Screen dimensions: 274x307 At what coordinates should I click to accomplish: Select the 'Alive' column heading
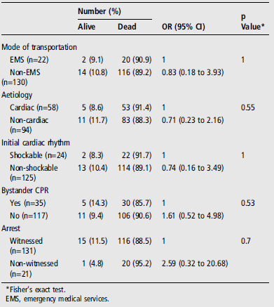[x=86, y=27]
